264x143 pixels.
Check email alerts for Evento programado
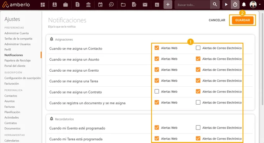(198, 128)
